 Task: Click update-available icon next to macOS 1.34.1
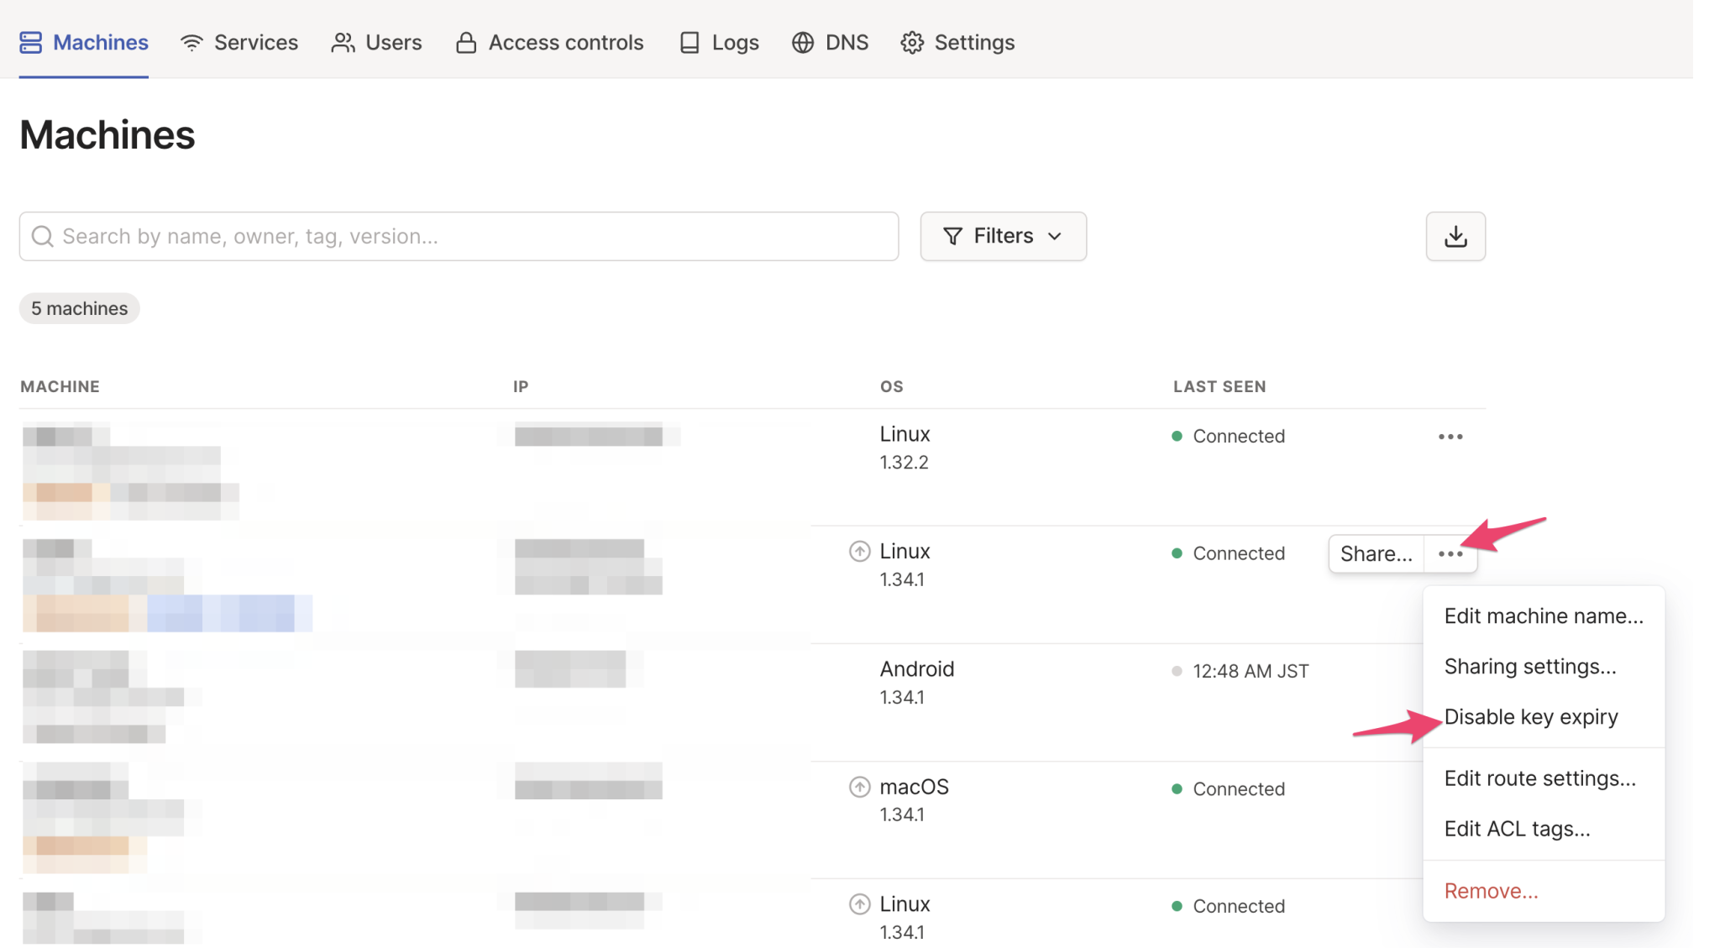pyautogui.click(x=859, y=787)
